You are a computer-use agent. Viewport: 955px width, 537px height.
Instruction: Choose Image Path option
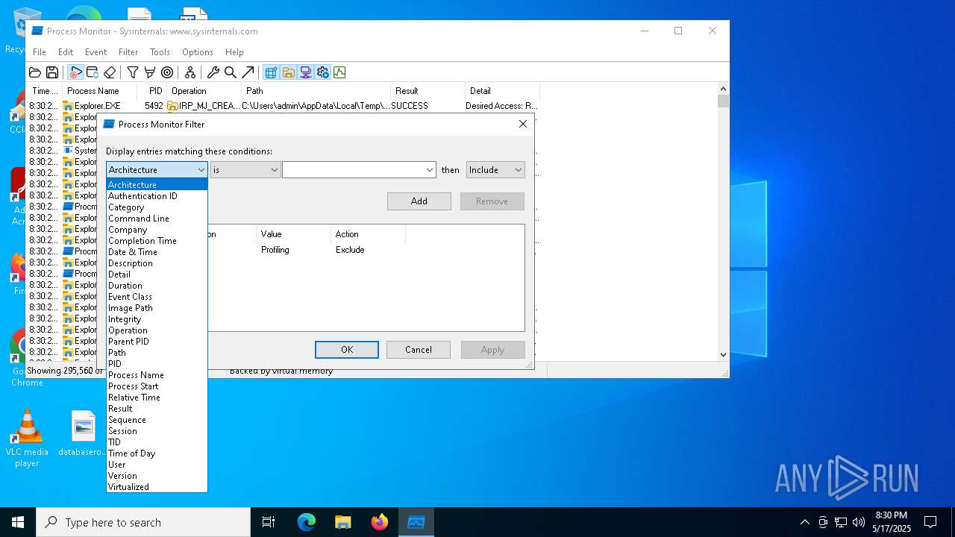157,308
